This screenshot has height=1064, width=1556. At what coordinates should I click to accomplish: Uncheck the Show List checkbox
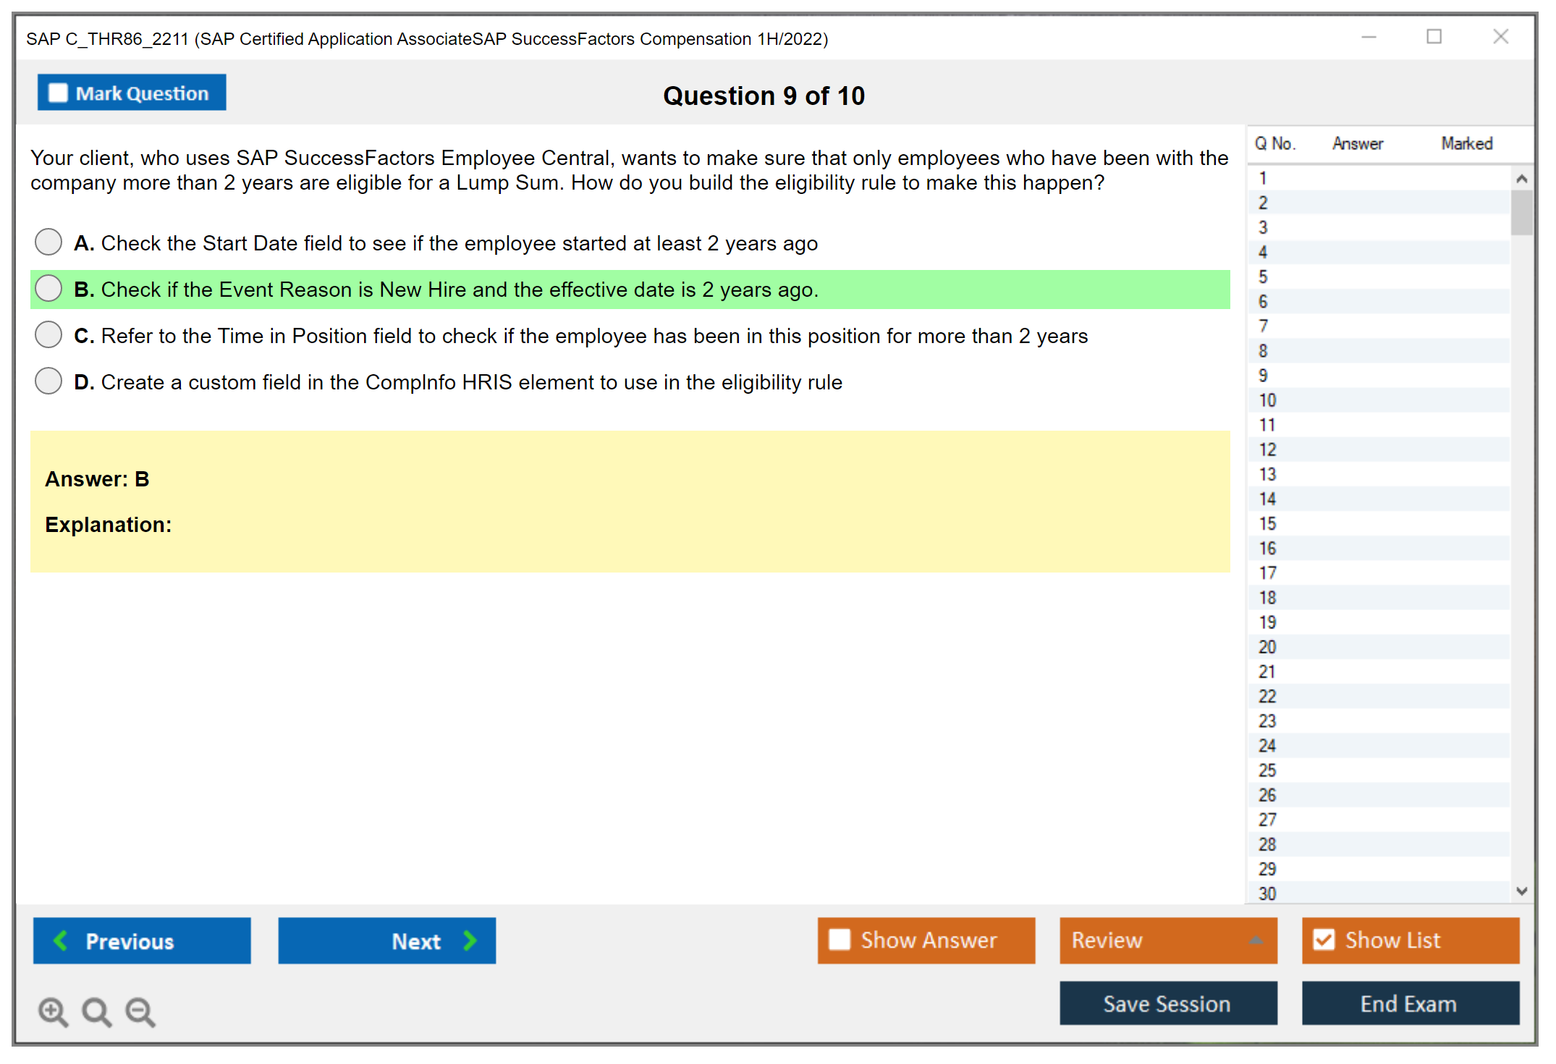1324,940
